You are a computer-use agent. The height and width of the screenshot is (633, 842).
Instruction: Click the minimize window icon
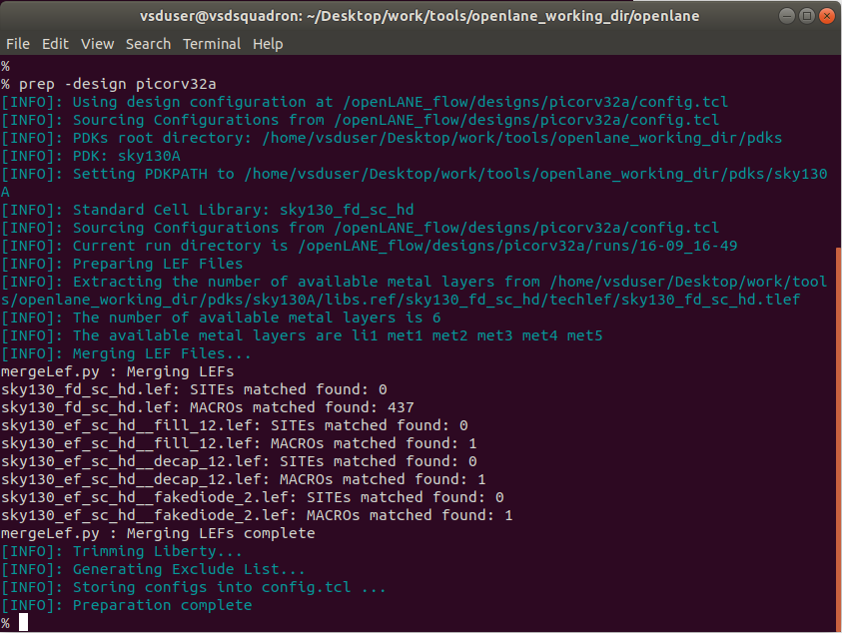[x=786, y=15]
